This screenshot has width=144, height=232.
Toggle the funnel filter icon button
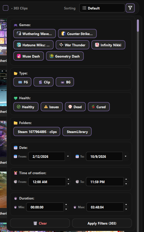[x=130, y=8]
